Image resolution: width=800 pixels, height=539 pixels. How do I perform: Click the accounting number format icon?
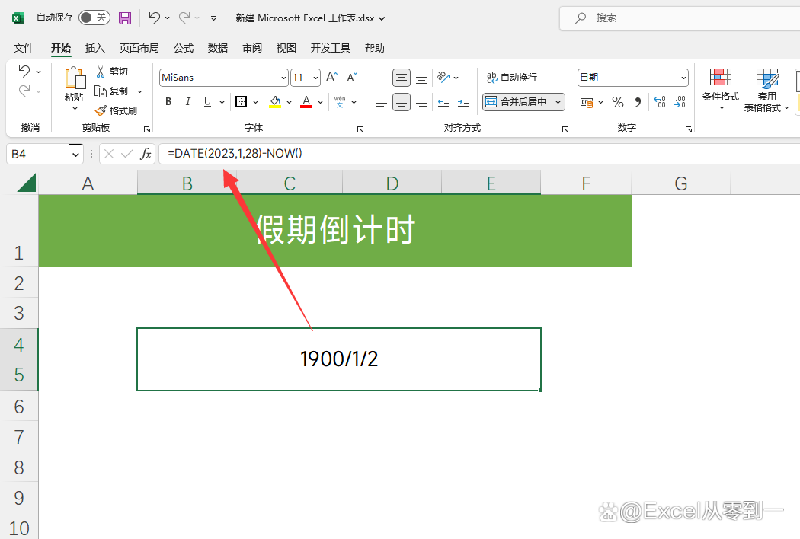coord(587,103)
